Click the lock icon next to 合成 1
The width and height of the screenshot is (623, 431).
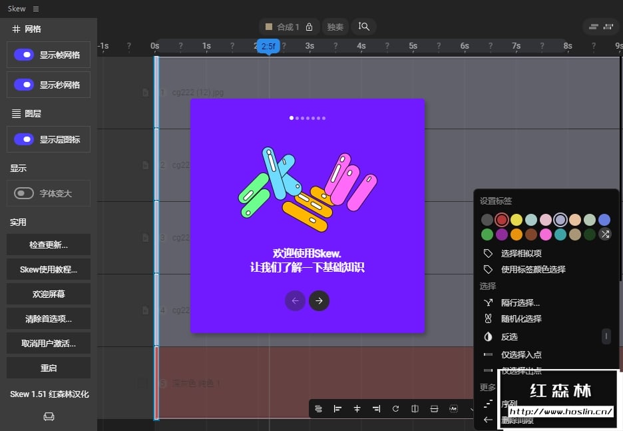[310, 27]
